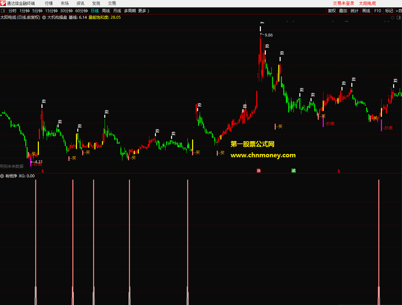
Task: Click the 抄底 signal near the 4.31 low
Action: pos(38,164)
